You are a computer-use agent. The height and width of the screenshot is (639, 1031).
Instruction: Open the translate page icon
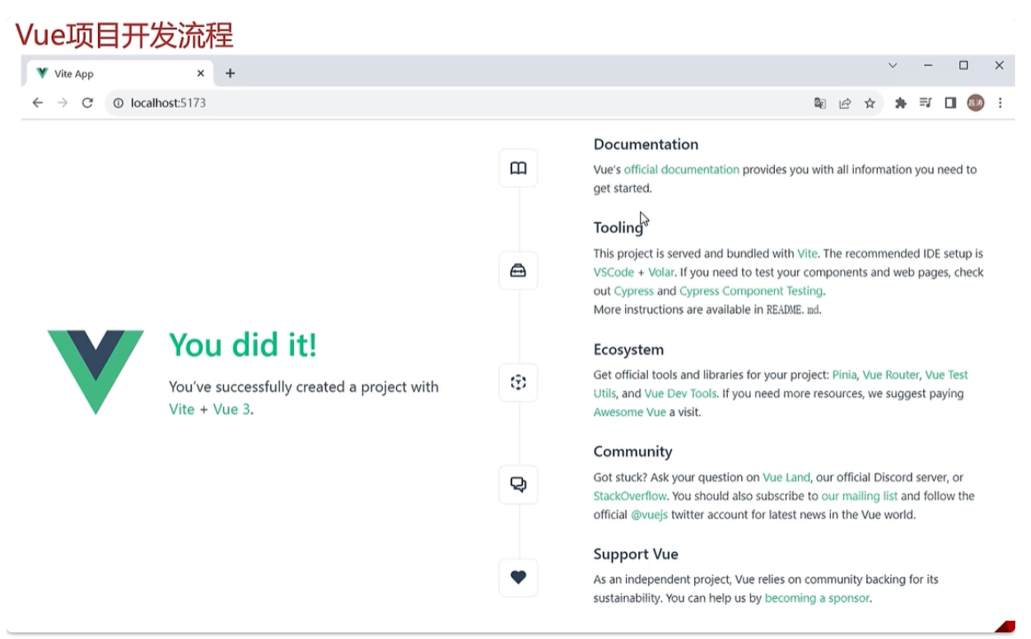[x=820, y=103]
